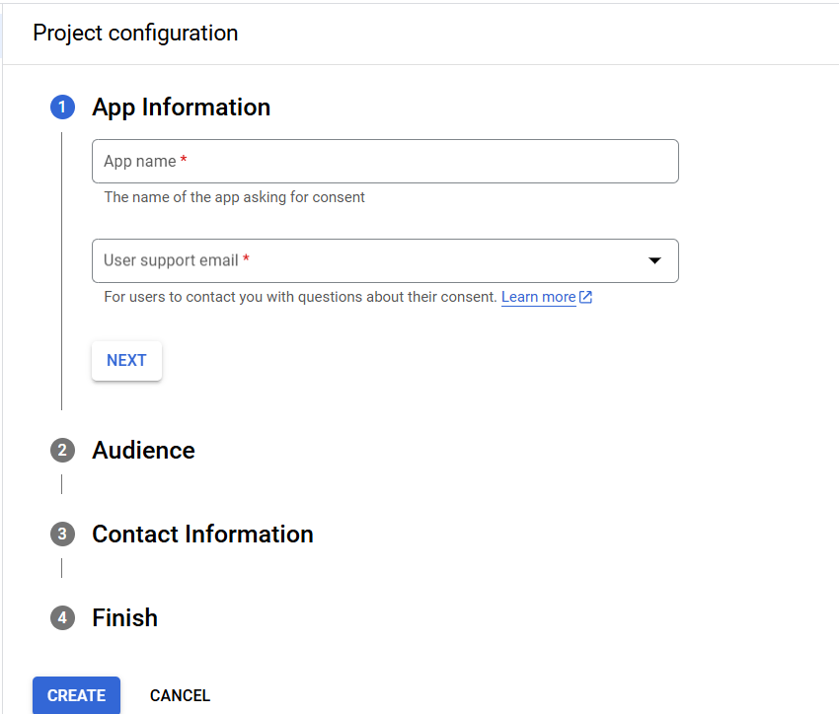
Task: Click the step 2 Audience number icon
Action: [62, 450]
